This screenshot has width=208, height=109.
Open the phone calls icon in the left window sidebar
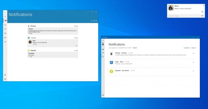tap(5, 25)
